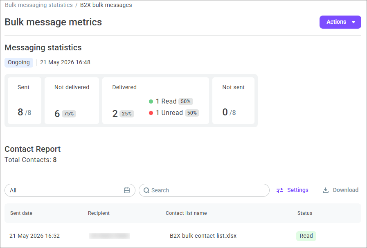The image size is (367, 248).
Task: Click the Contact Report heading
Action: (x=33, y=149)
